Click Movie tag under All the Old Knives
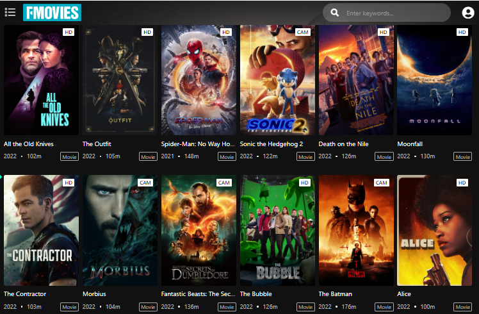The height and width of the screenshot is (314, 479). click(69, 156)
